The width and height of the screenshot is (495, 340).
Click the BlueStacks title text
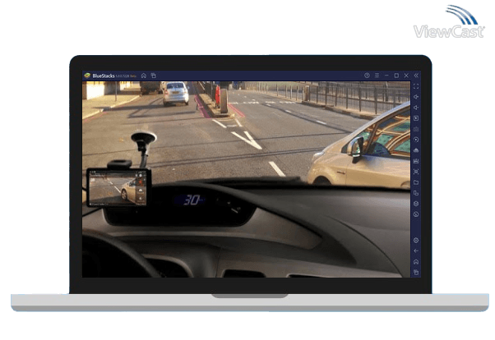click(104, 76)
